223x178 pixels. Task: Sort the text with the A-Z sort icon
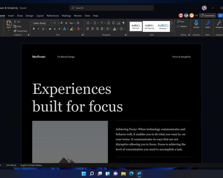tap(119, 23)
